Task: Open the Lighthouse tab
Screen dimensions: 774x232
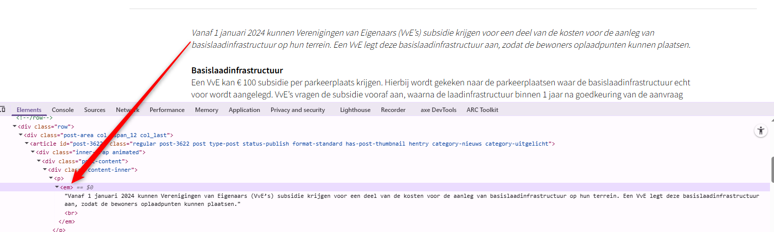Action: (355, 110)
